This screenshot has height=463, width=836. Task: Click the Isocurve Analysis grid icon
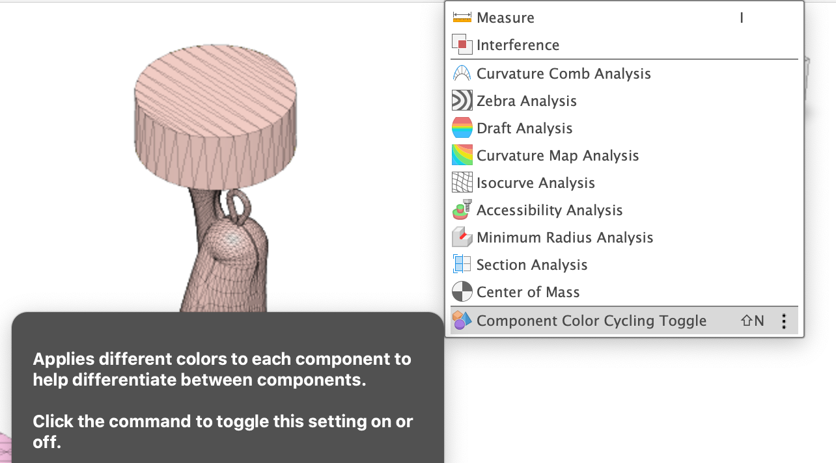[462, 182]
